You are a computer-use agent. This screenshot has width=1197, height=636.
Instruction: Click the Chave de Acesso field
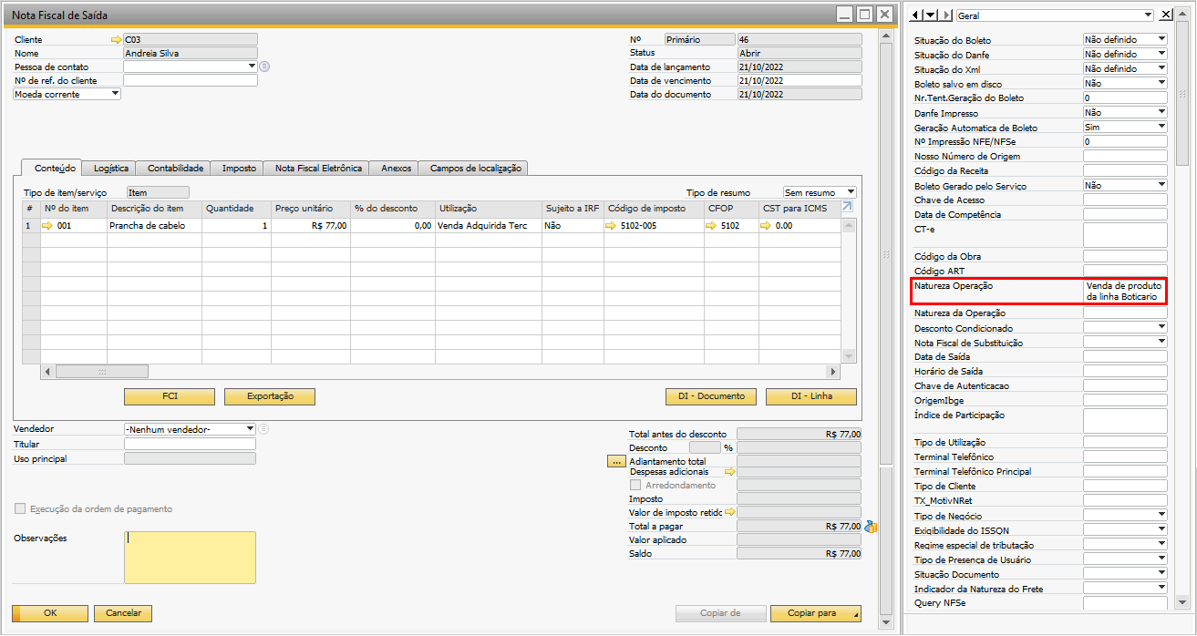1125,200
